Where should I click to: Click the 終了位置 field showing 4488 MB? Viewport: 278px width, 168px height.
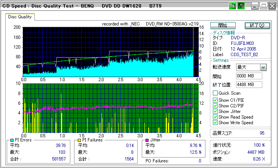(249, 85)
